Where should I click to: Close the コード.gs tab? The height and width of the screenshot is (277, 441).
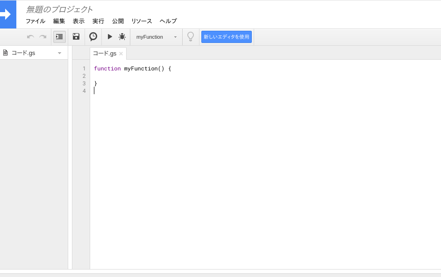click(x=121, y=53)
